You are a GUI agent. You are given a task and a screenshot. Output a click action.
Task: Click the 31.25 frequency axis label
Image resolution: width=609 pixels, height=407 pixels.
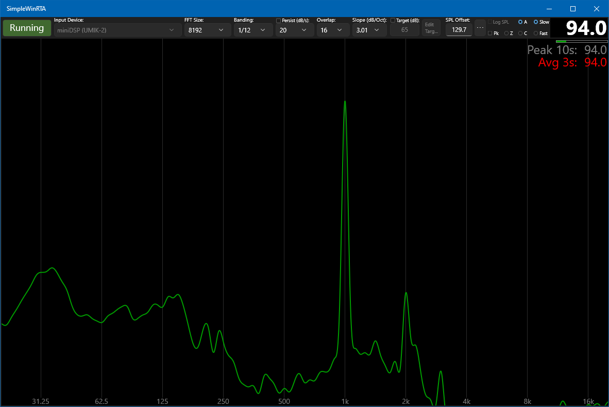tap(41, 401)
